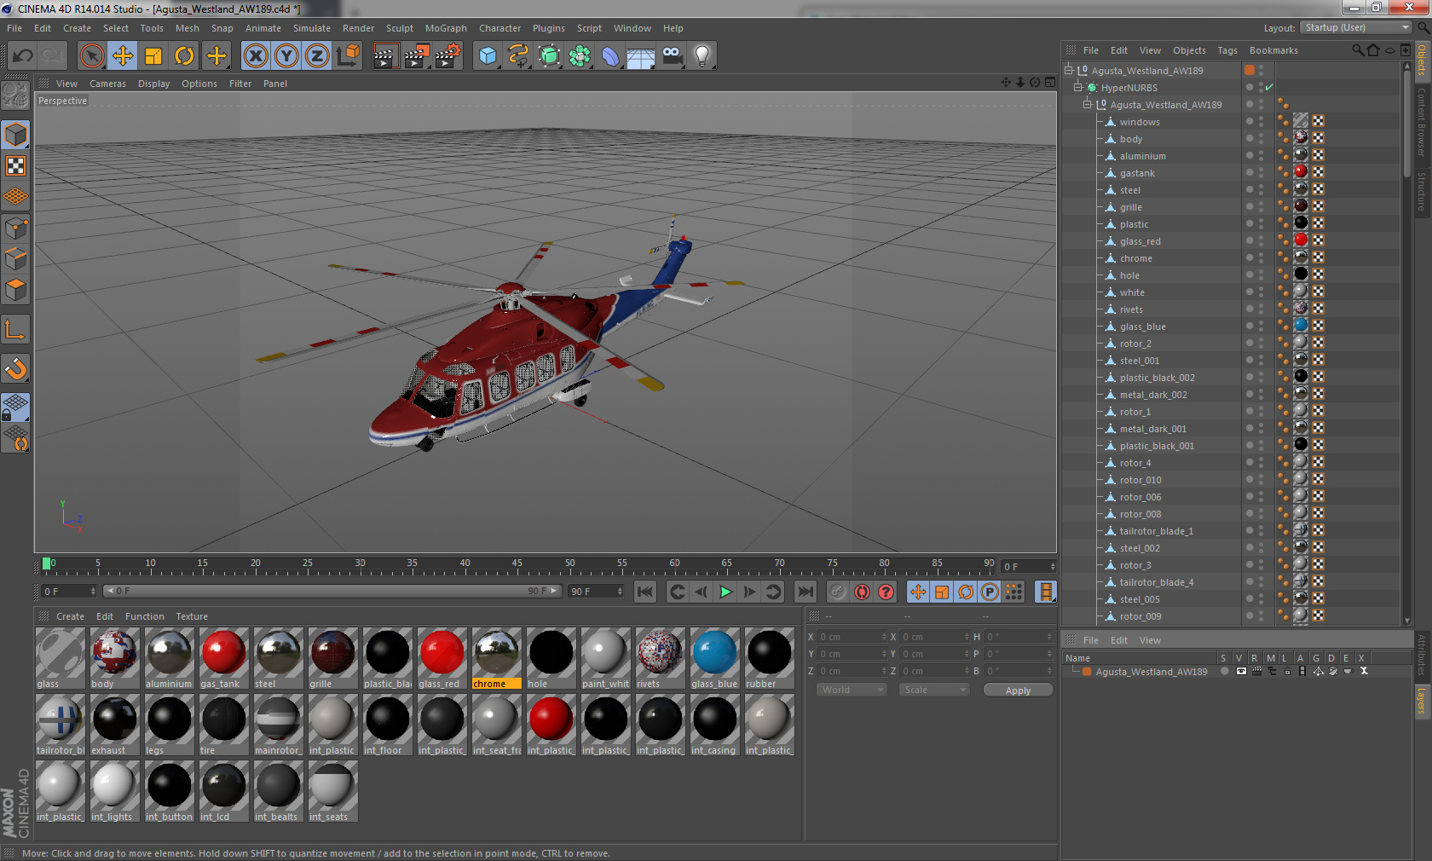Select the glass_red object in tree

(1140, 241)
